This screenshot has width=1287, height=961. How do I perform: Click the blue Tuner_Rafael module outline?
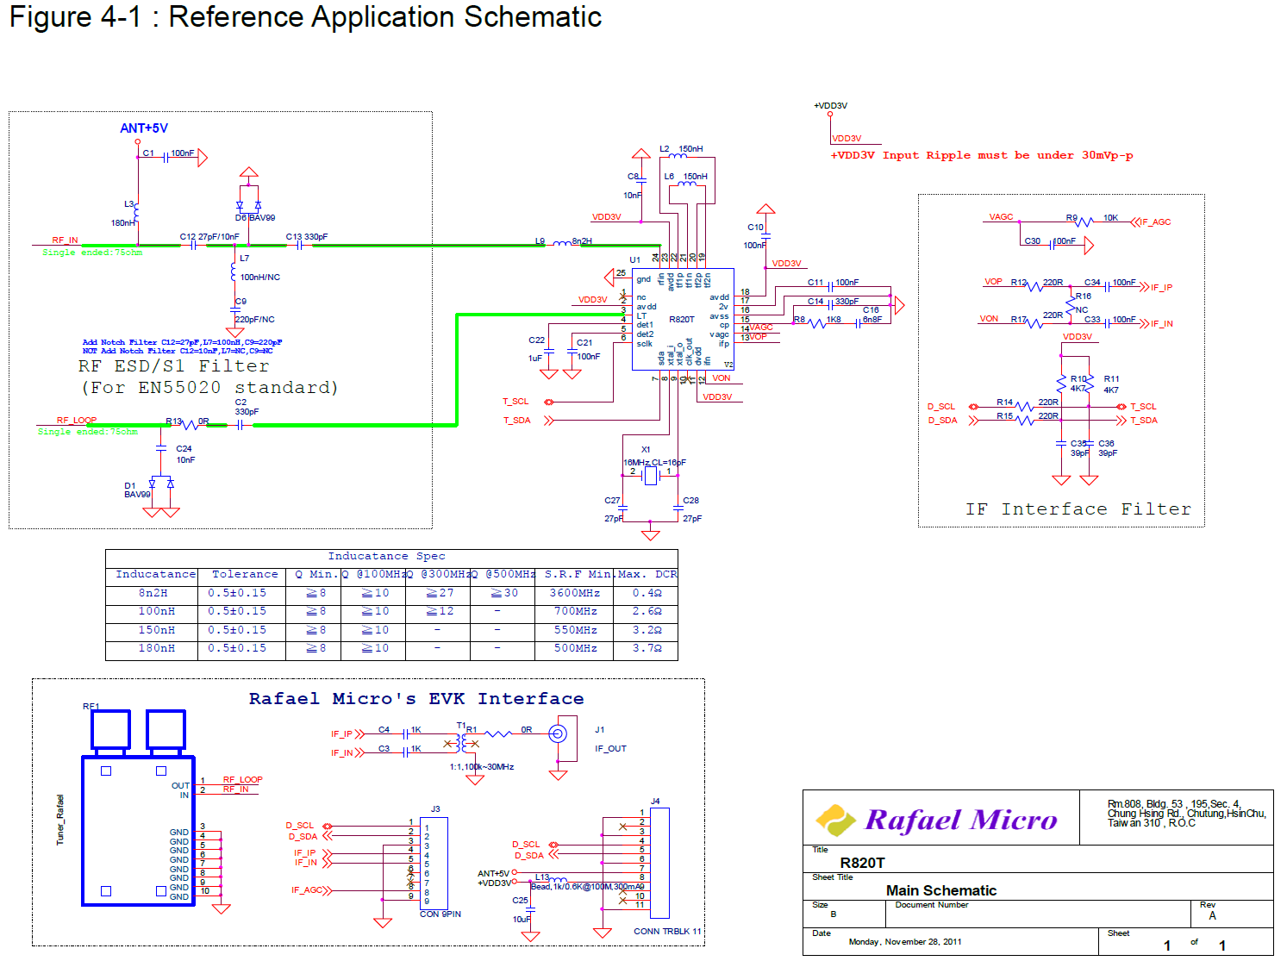pos(138,831)
